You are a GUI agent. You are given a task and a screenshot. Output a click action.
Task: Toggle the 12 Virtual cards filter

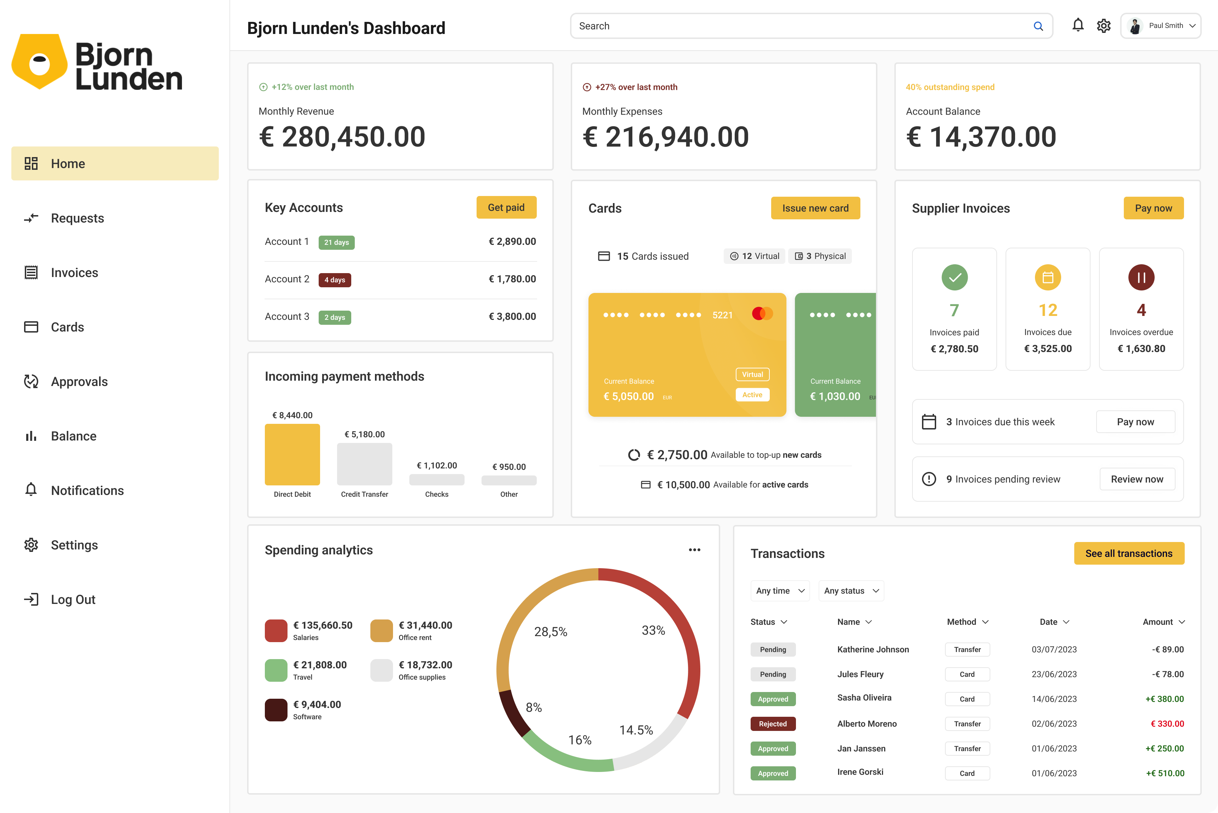coord(754,256)
